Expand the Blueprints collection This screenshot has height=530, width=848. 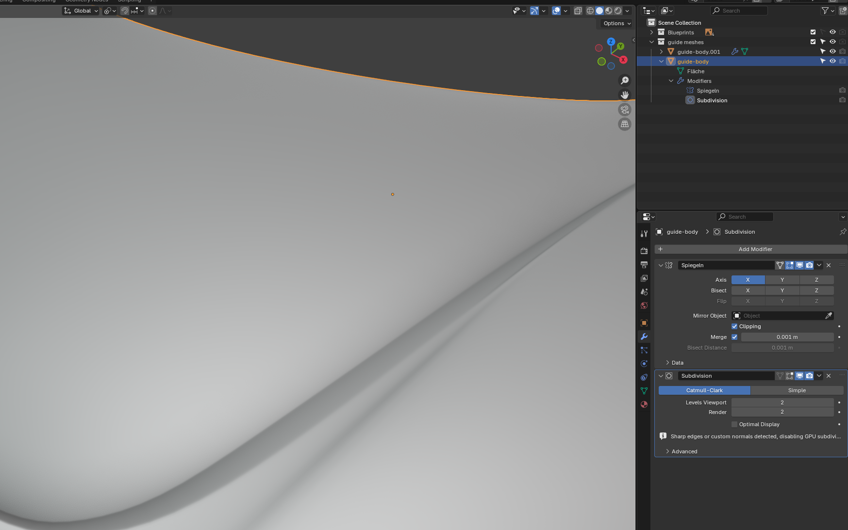[651, 32]
